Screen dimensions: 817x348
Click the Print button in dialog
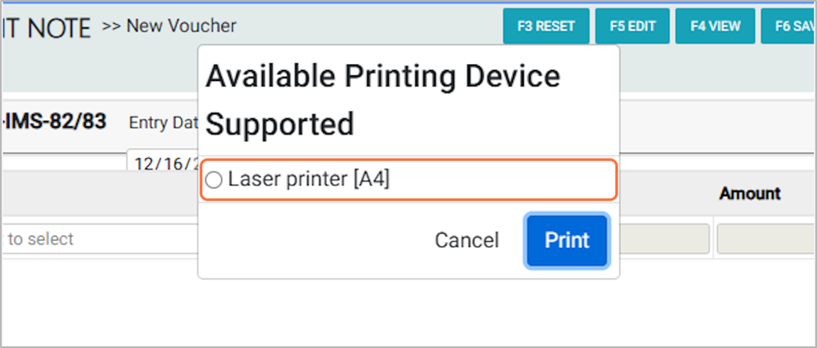(x=567, y=240)
